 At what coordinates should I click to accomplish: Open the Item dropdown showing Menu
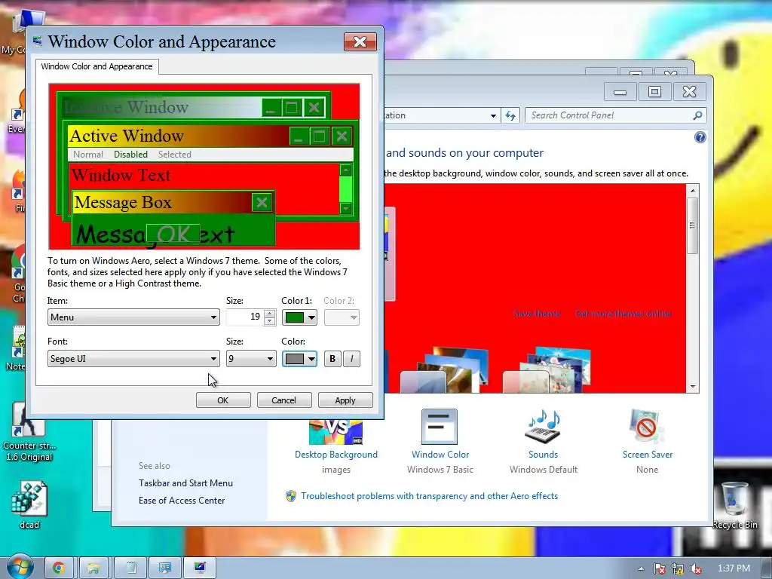[x=133, y=317]
